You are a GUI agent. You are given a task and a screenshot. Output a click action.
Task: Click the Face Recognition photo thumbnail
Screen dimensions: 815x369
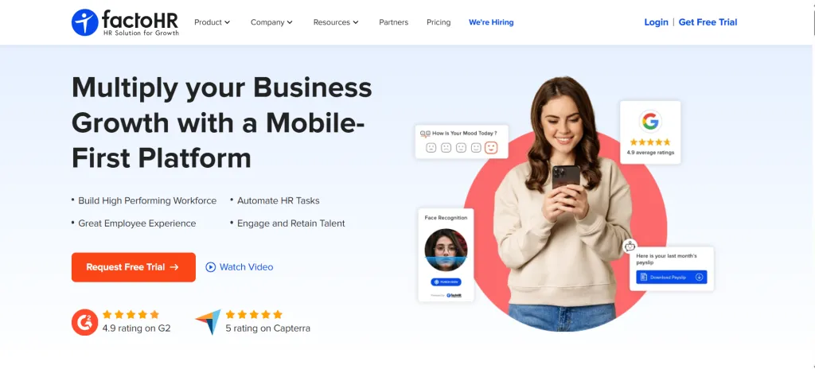click(446, 250)
